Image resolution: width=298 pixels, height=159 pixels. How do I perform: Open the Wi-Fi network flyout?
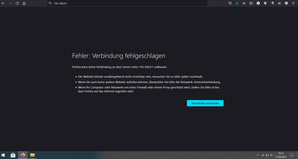pos(263,155)
